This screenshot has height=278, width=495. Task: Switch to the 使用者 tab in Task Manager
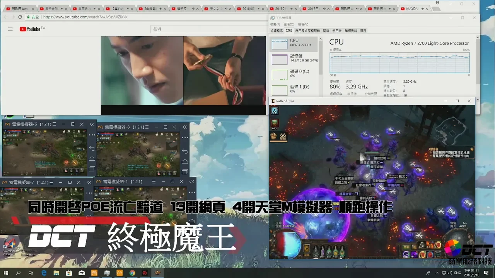337,31
